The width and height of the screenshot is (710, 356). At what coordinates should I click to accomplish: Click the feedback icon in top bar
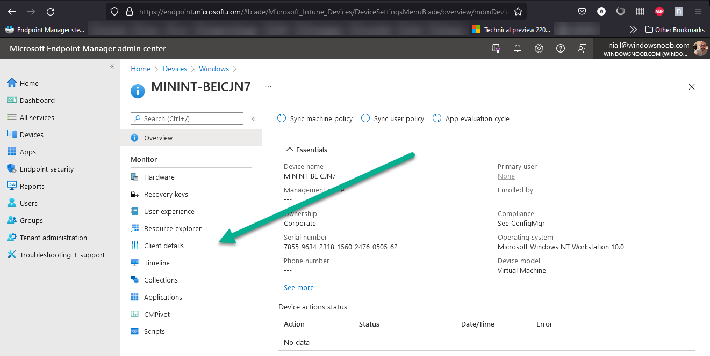(x=582, y=48)
